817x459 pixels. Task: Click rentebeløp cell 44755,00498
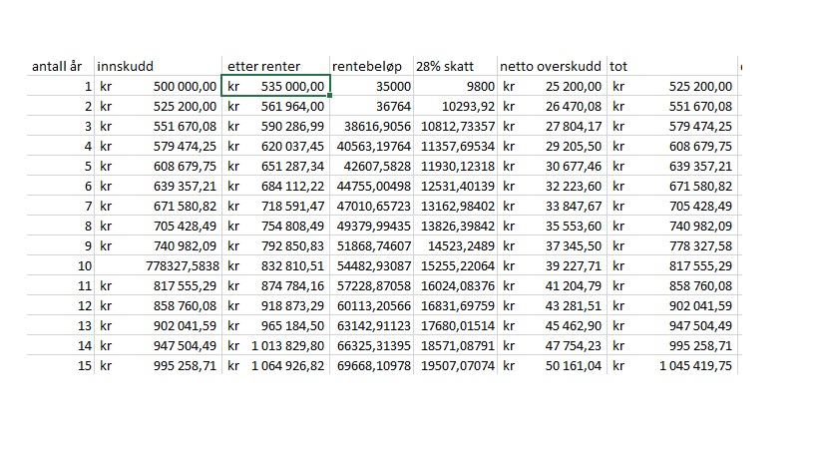tap(371, 186)
